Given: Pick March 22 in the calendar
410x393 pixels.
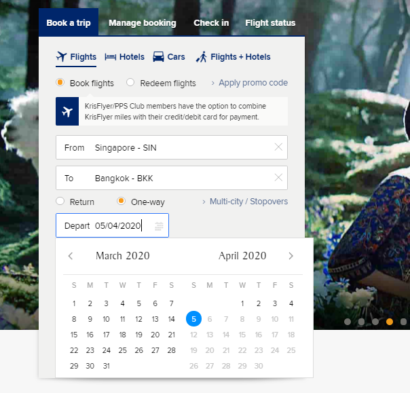Looking at the screenshot, I should [x=74, y=350].
